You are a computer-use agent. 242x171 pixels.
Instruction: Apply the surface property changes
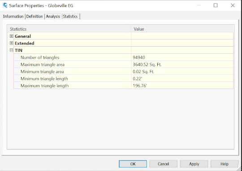194,164
